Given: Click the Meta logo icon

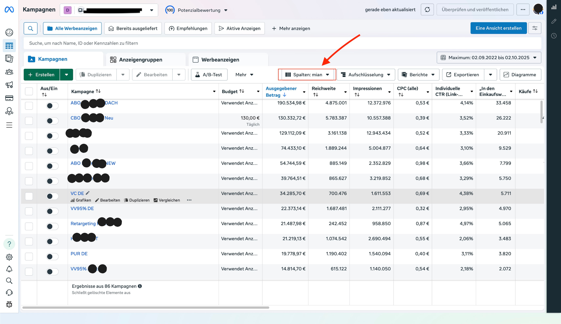Looking at the screenshot, I should pos(9,10).
